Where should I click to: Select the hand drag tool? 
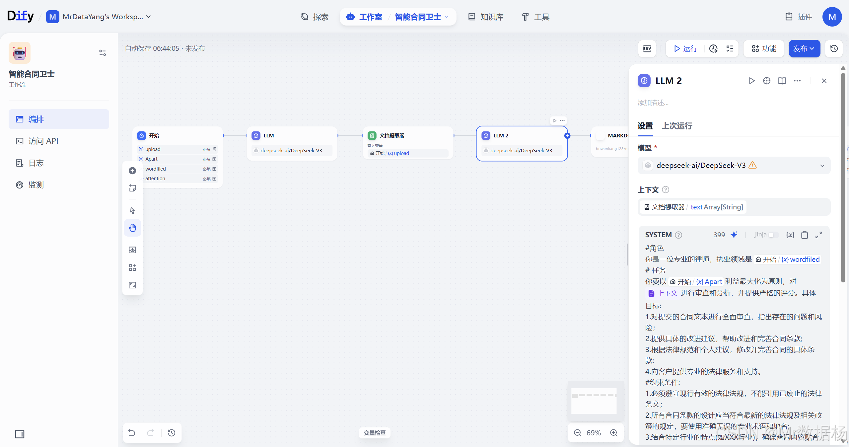click(x=132, y=228)
